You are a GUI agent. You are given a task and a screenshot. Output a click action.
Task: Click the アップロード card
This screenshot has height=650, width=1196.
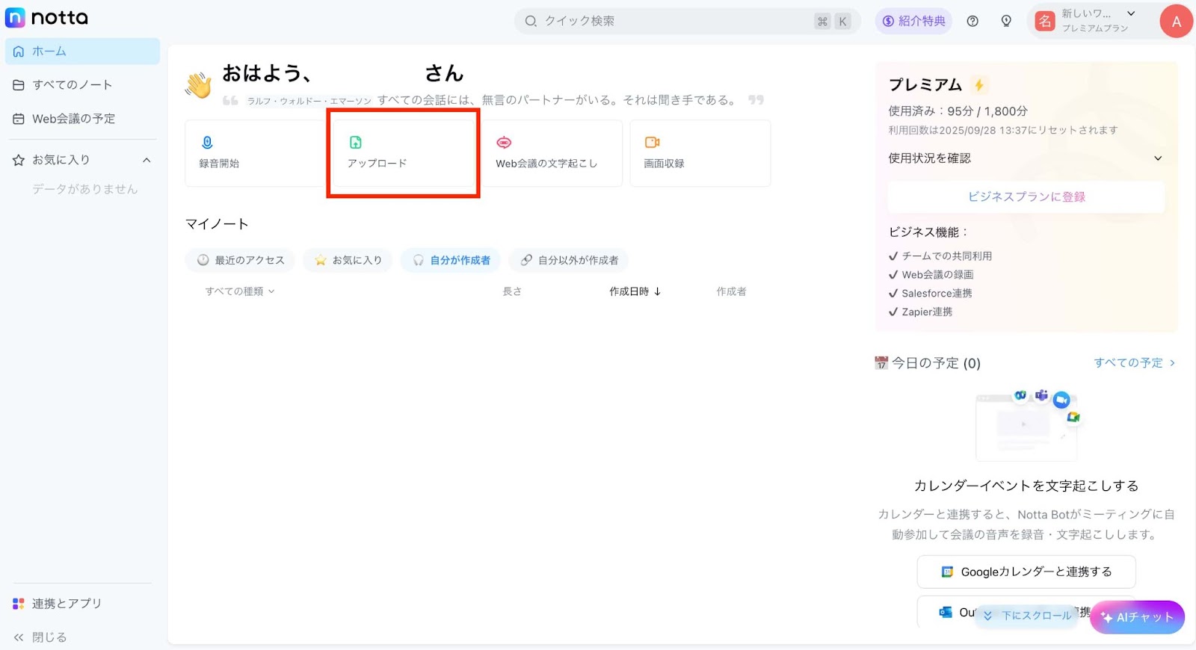pyautogui.click(x=404, y=153)
